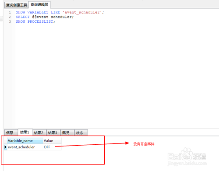Open the 信息 result tab
The height and width of the screenshot is (171, 219).
click(x=11, y=133)
